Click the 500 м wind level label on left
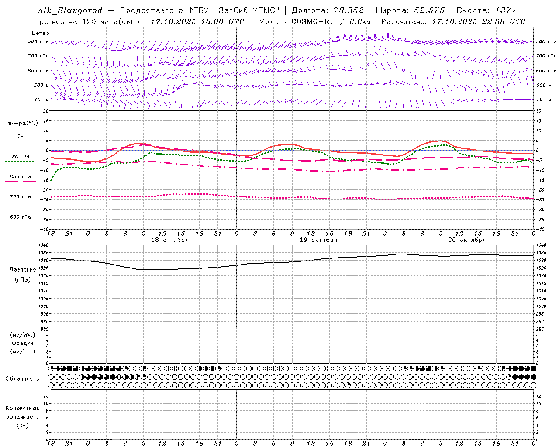 point(41,85)
